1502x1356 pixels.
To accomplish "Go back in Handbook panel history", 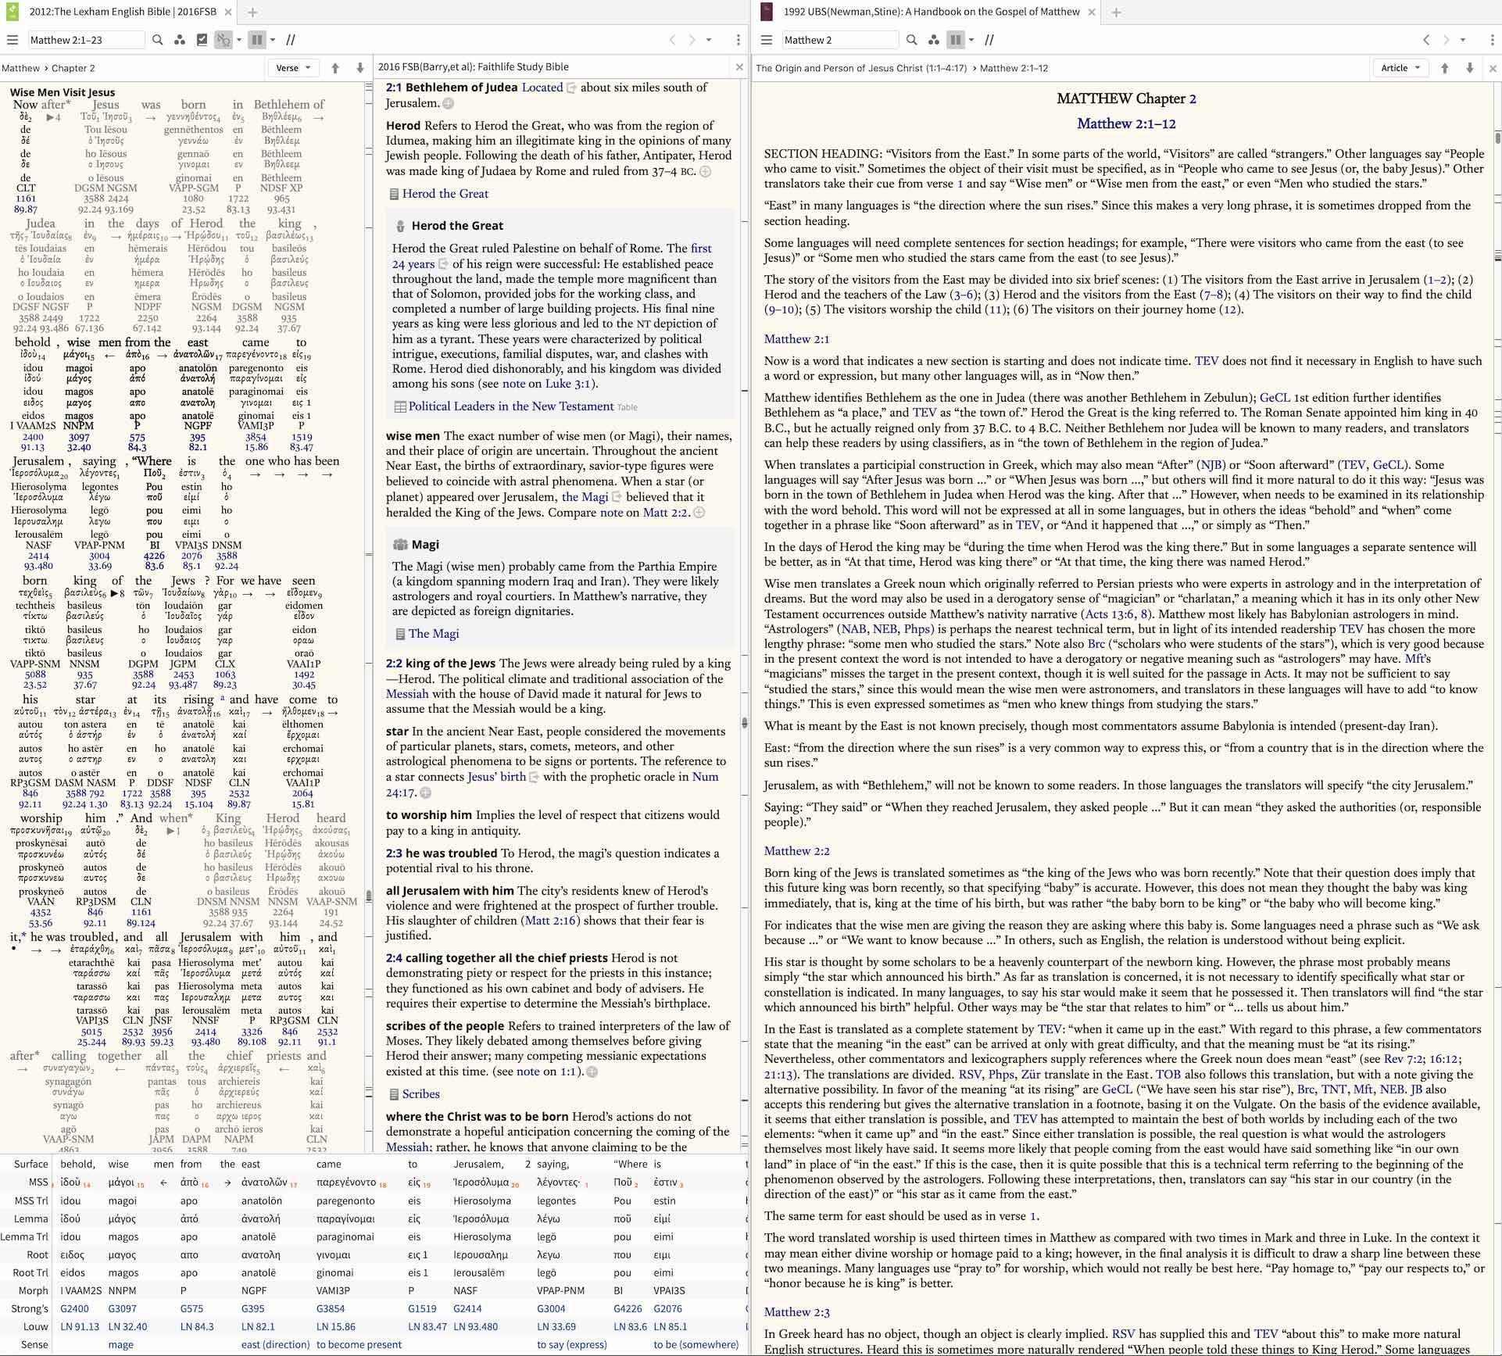I will [1426, 40].
